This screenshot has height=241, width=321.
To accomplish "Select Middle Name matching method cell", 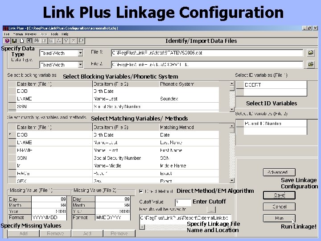I will 189,166.
